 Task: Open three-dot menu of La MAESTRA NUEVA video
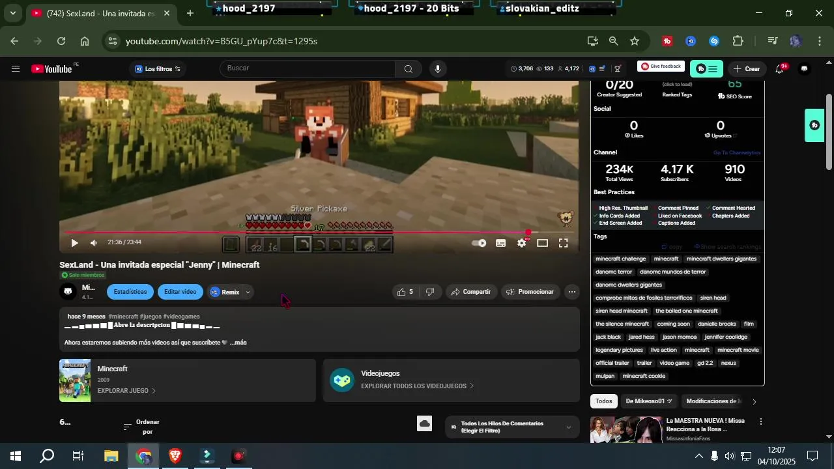760,422
